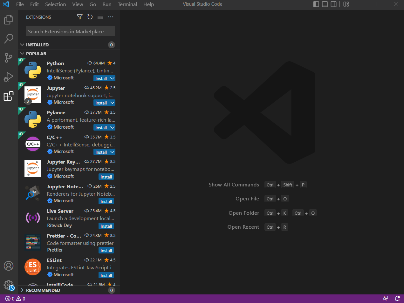404x303 pixels.
Task: Click the INSTALLED count badge
Action: click(111, 45)
